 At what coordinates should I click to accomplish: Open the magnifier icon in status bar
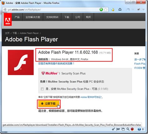(x=128, y=129)
